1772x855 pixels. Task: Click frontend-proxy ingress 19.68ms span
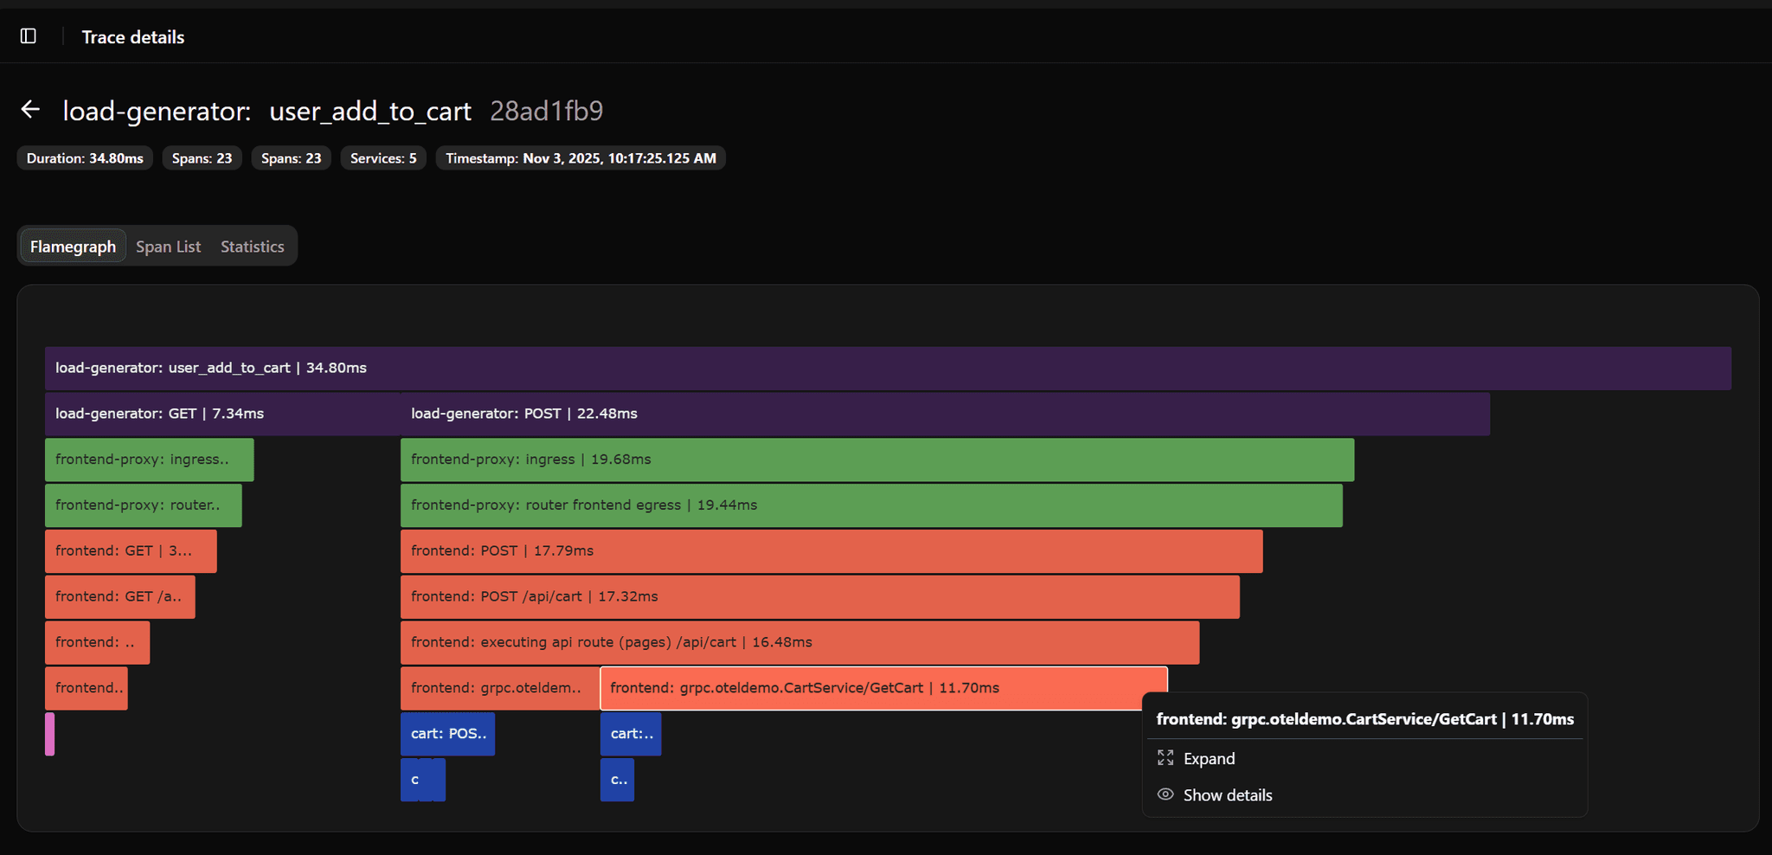[876, 460]
